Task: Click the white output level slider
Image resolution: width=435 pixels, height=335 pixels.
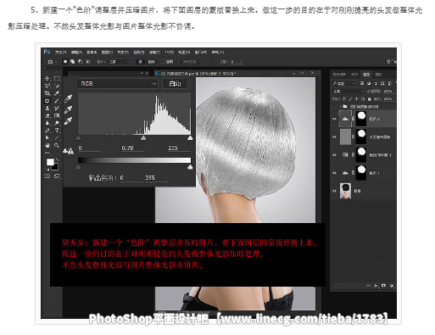Action: pos(190,167)
